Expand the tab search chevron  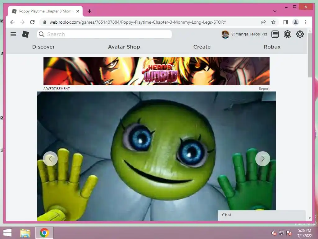point(275,11)
